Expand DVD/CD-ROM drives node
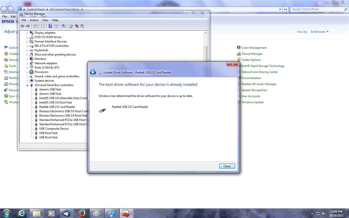349x218 pixels. click(27, 37)
